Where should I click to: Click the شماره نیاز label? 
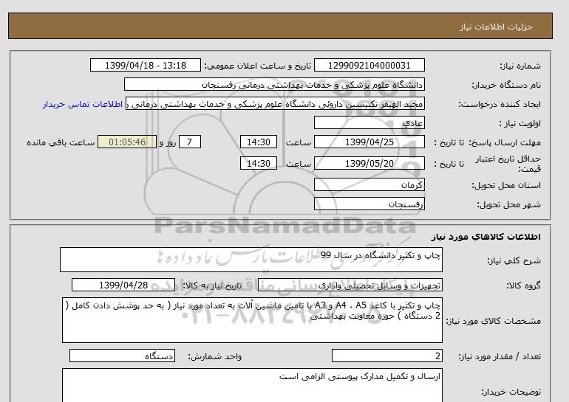tap(520, 66)
